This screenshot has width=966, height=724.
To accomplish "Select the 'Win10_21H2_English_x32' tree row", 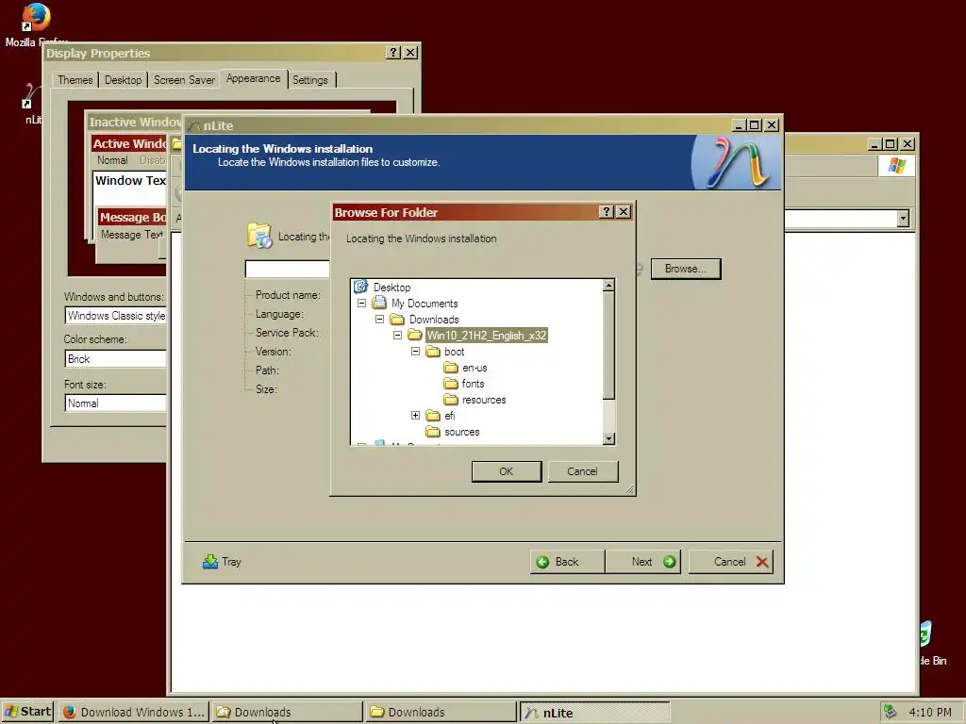I will click(486, 335).
